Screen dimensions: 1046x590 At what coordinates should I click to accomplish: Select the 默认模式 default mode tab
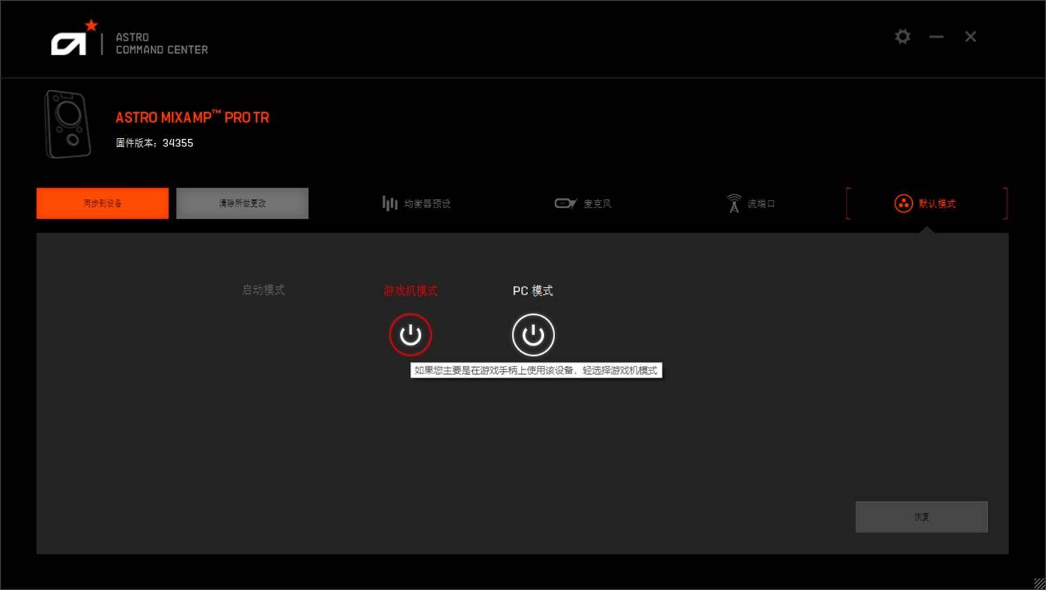[927, 203]
